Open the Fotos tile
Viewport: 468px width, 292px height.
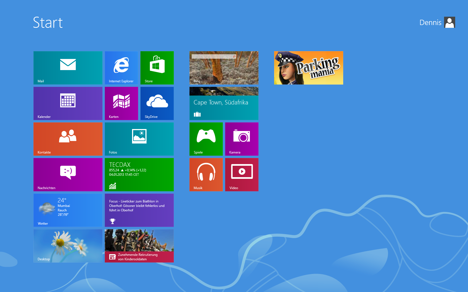coord(139,139)
